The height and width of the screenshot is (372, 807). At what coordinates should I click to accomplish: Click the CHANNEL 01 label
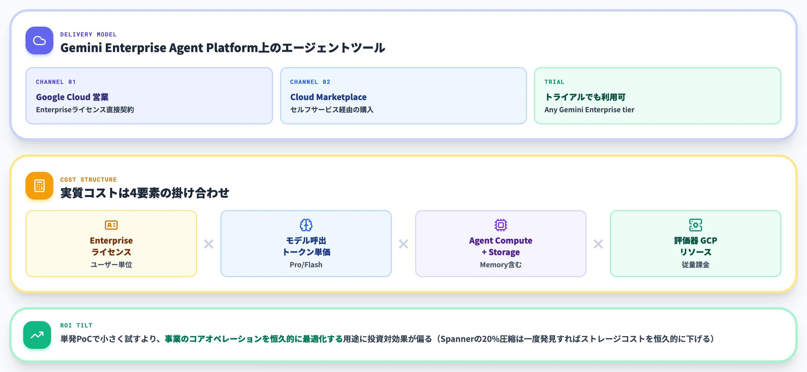pos(56,82)
